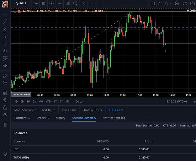196x161 pixels.
Task: Click Go to... date button
Action: coord(80,101)
